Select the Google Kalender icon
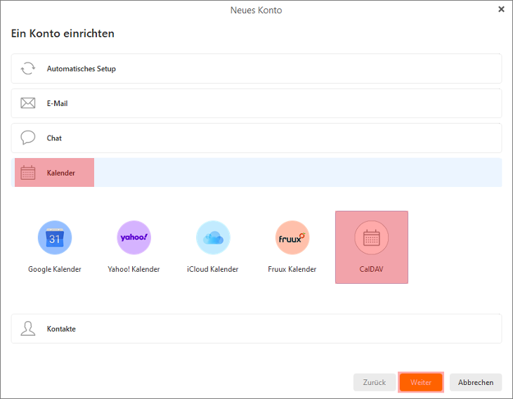 tap(55, 238)
